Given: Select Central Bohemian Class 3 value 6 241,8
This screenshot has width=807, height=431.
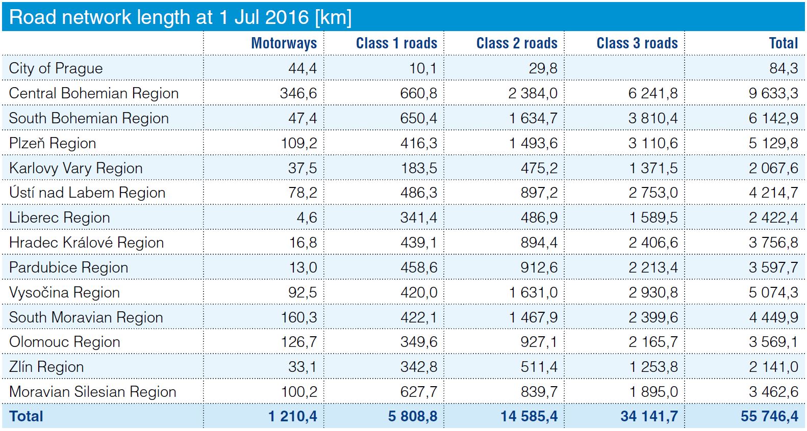Looking at the screenshot, I should pyautogui.click(x=653, y=93).
